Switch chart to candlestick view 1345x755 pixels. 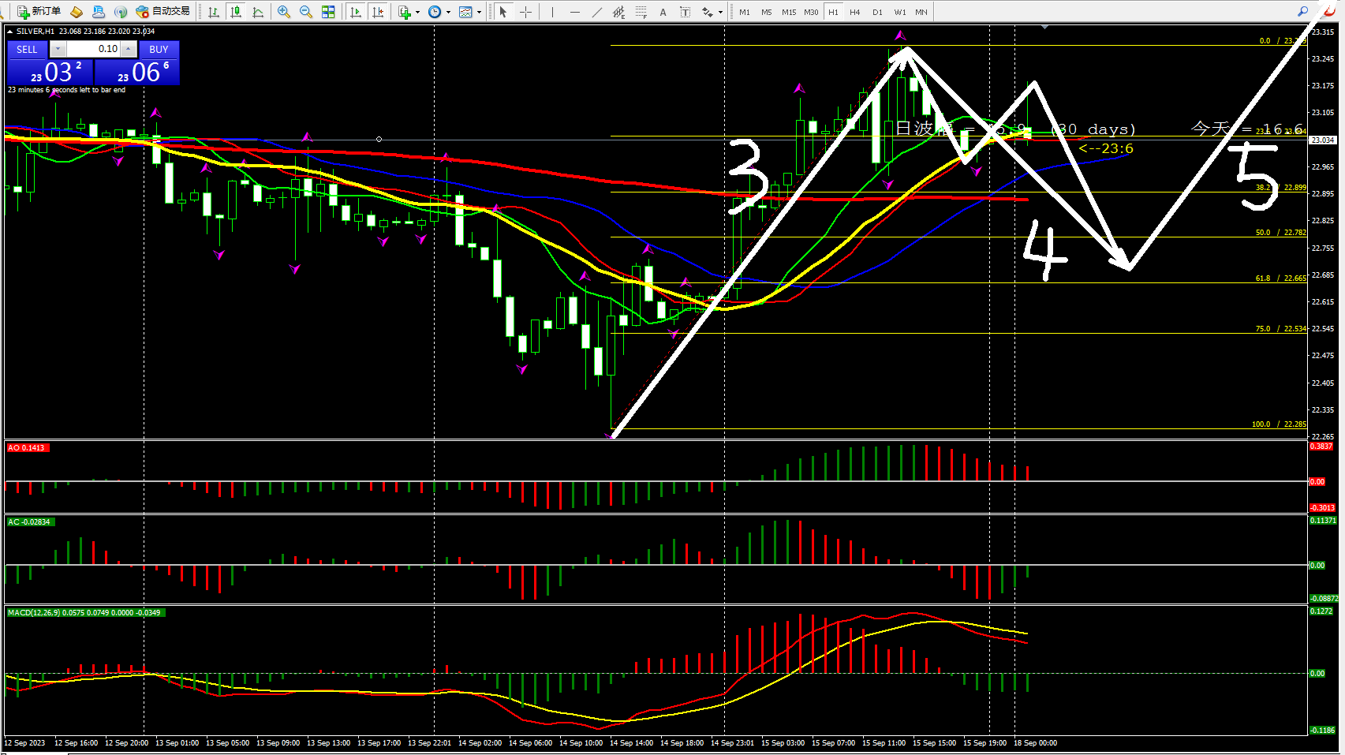(235, 12)
